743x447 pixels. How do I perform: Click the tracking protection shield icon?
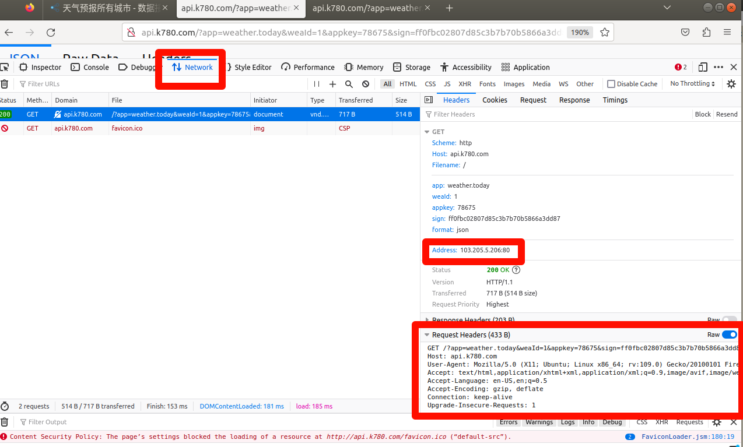[x=131, y=33]
